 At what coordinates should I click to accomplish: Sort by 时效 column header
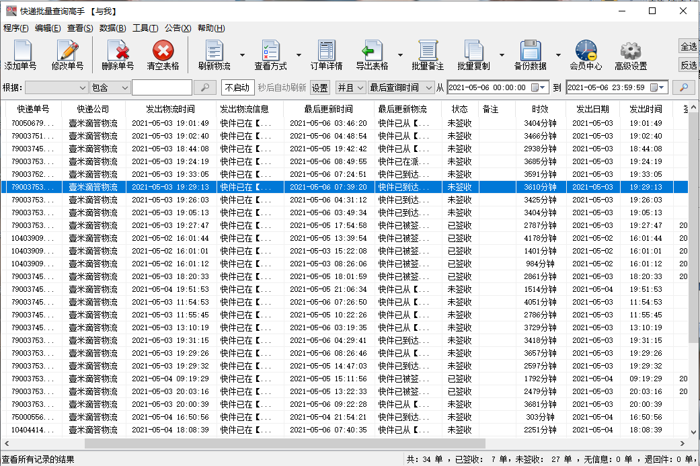click(x=540, y=109)
